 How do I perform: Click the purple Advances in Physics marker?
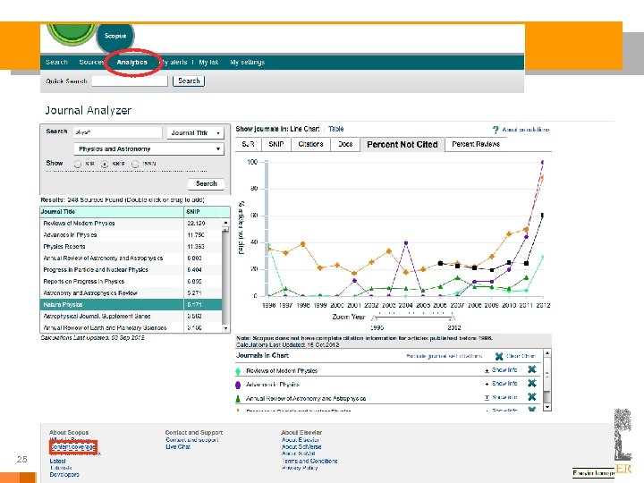pyautogui.click(x=237, y=385)
